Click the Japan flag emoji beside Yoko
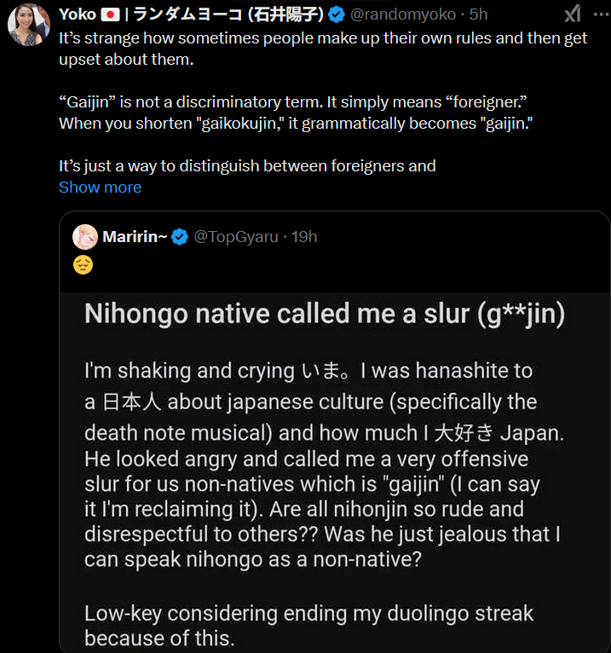Viewport: 611px width, 653px height. (110, 14)
